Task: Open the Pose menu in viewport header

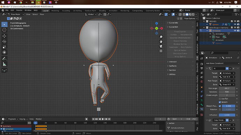Action: pyautogui.click(x=42, y=14)
